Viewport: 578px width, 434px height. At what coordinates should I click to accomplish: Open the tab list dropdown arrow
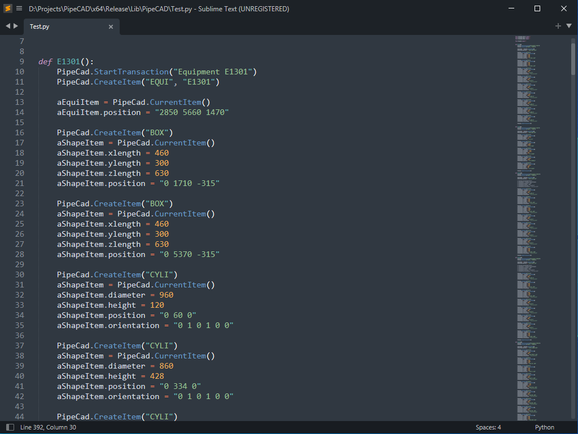click(x=569, y=26)
